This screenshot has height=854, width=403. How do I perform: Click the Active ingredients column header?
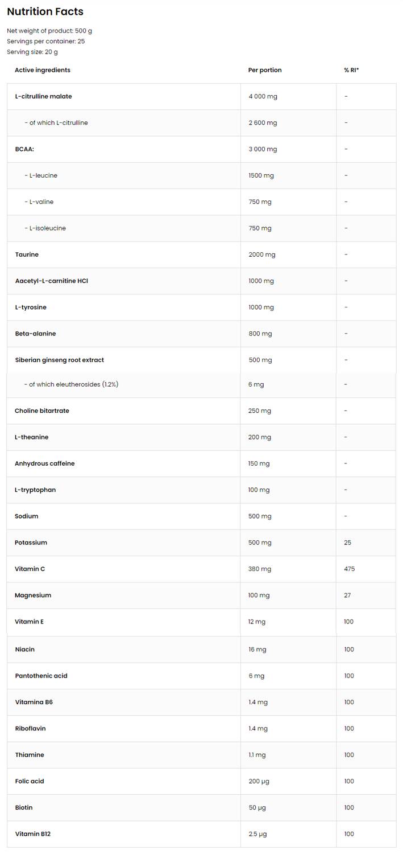point(43,70)
